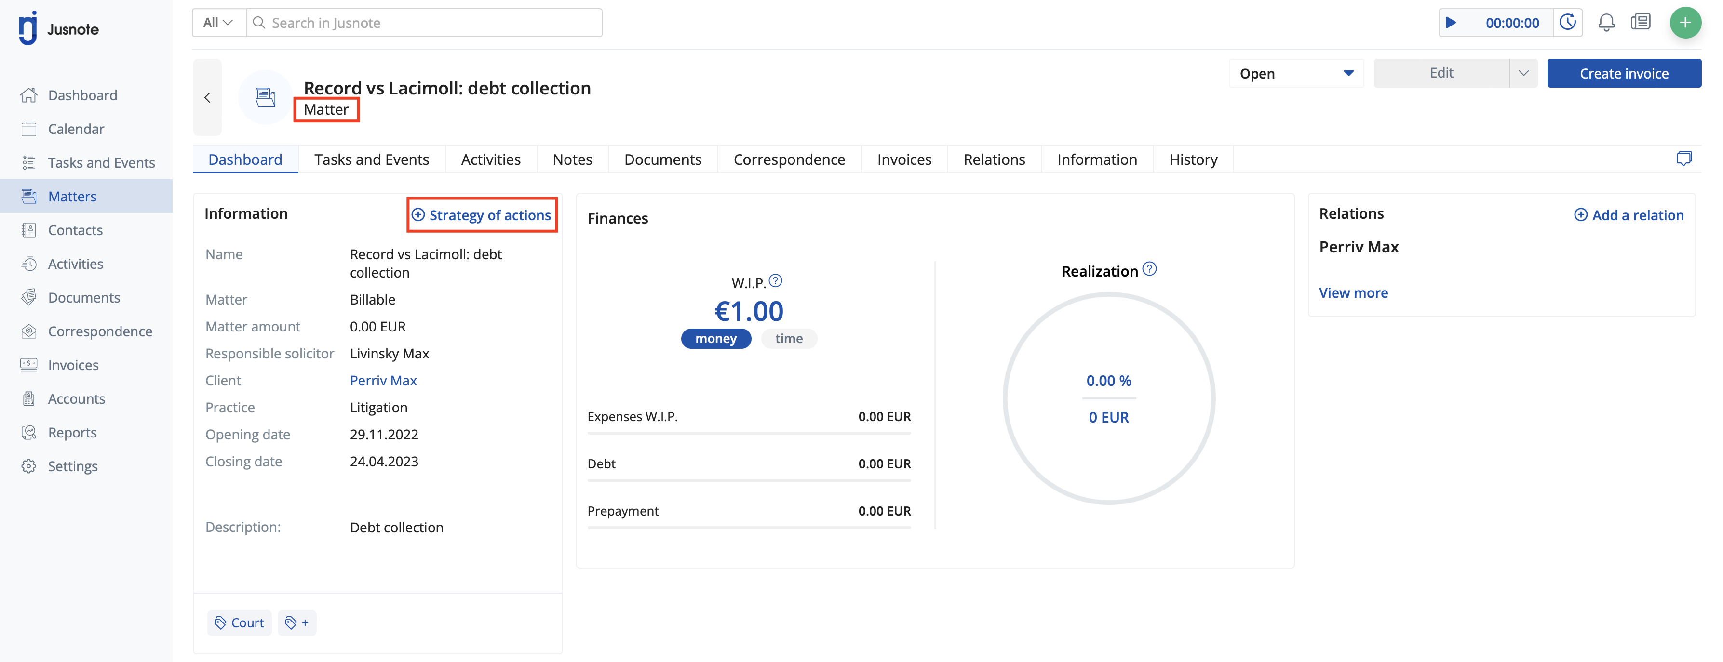Go back with the left chevron

pyautogui.click(x=207, y=98)
